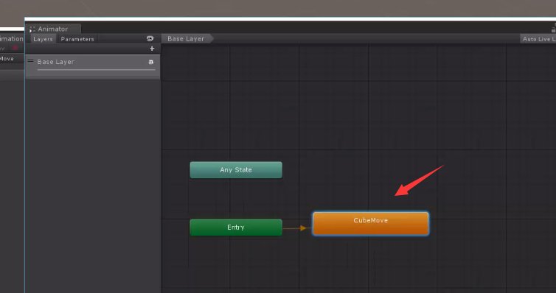556x293 pixels.
Task: Toggle the Animator window lock icon
Action: [554, 29]
